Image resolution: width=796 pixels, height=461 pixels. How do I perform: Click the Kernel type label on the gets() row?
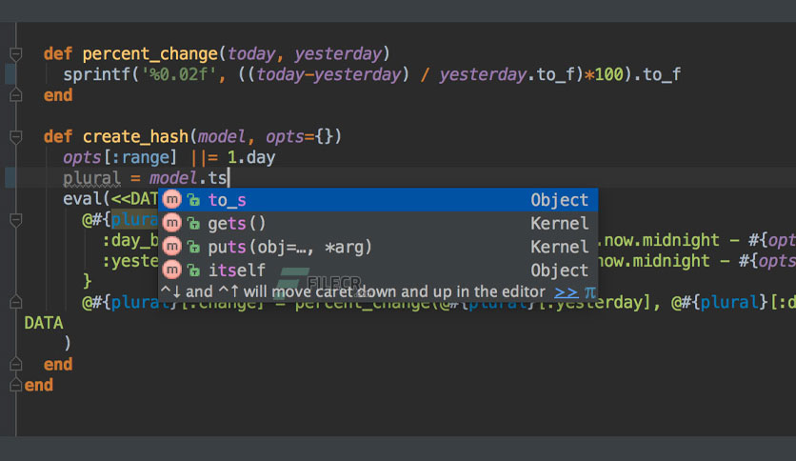point(560,224)
